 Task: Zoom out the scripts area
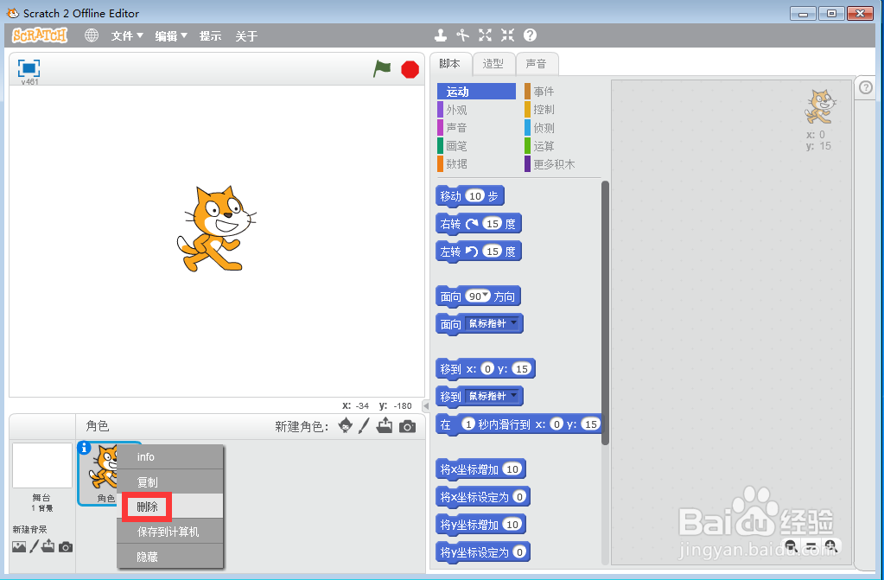[791, 546]
